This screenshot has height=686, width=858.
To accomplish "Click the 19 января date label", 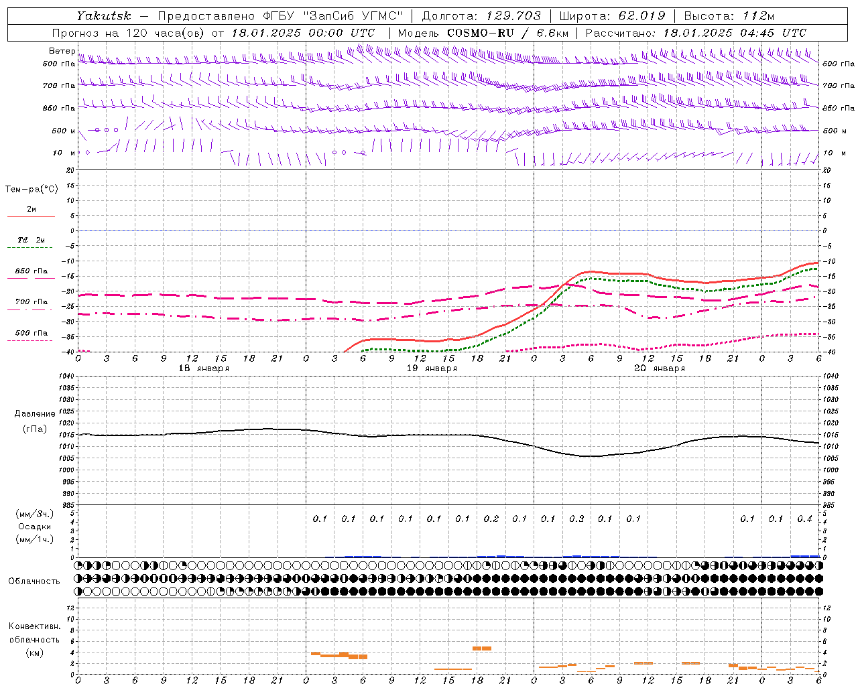I will click(432, 368).
